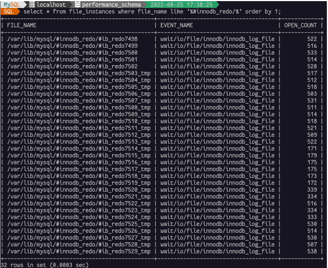Click file name #ib_redo7521_tmp

click(x=79, y=197)
